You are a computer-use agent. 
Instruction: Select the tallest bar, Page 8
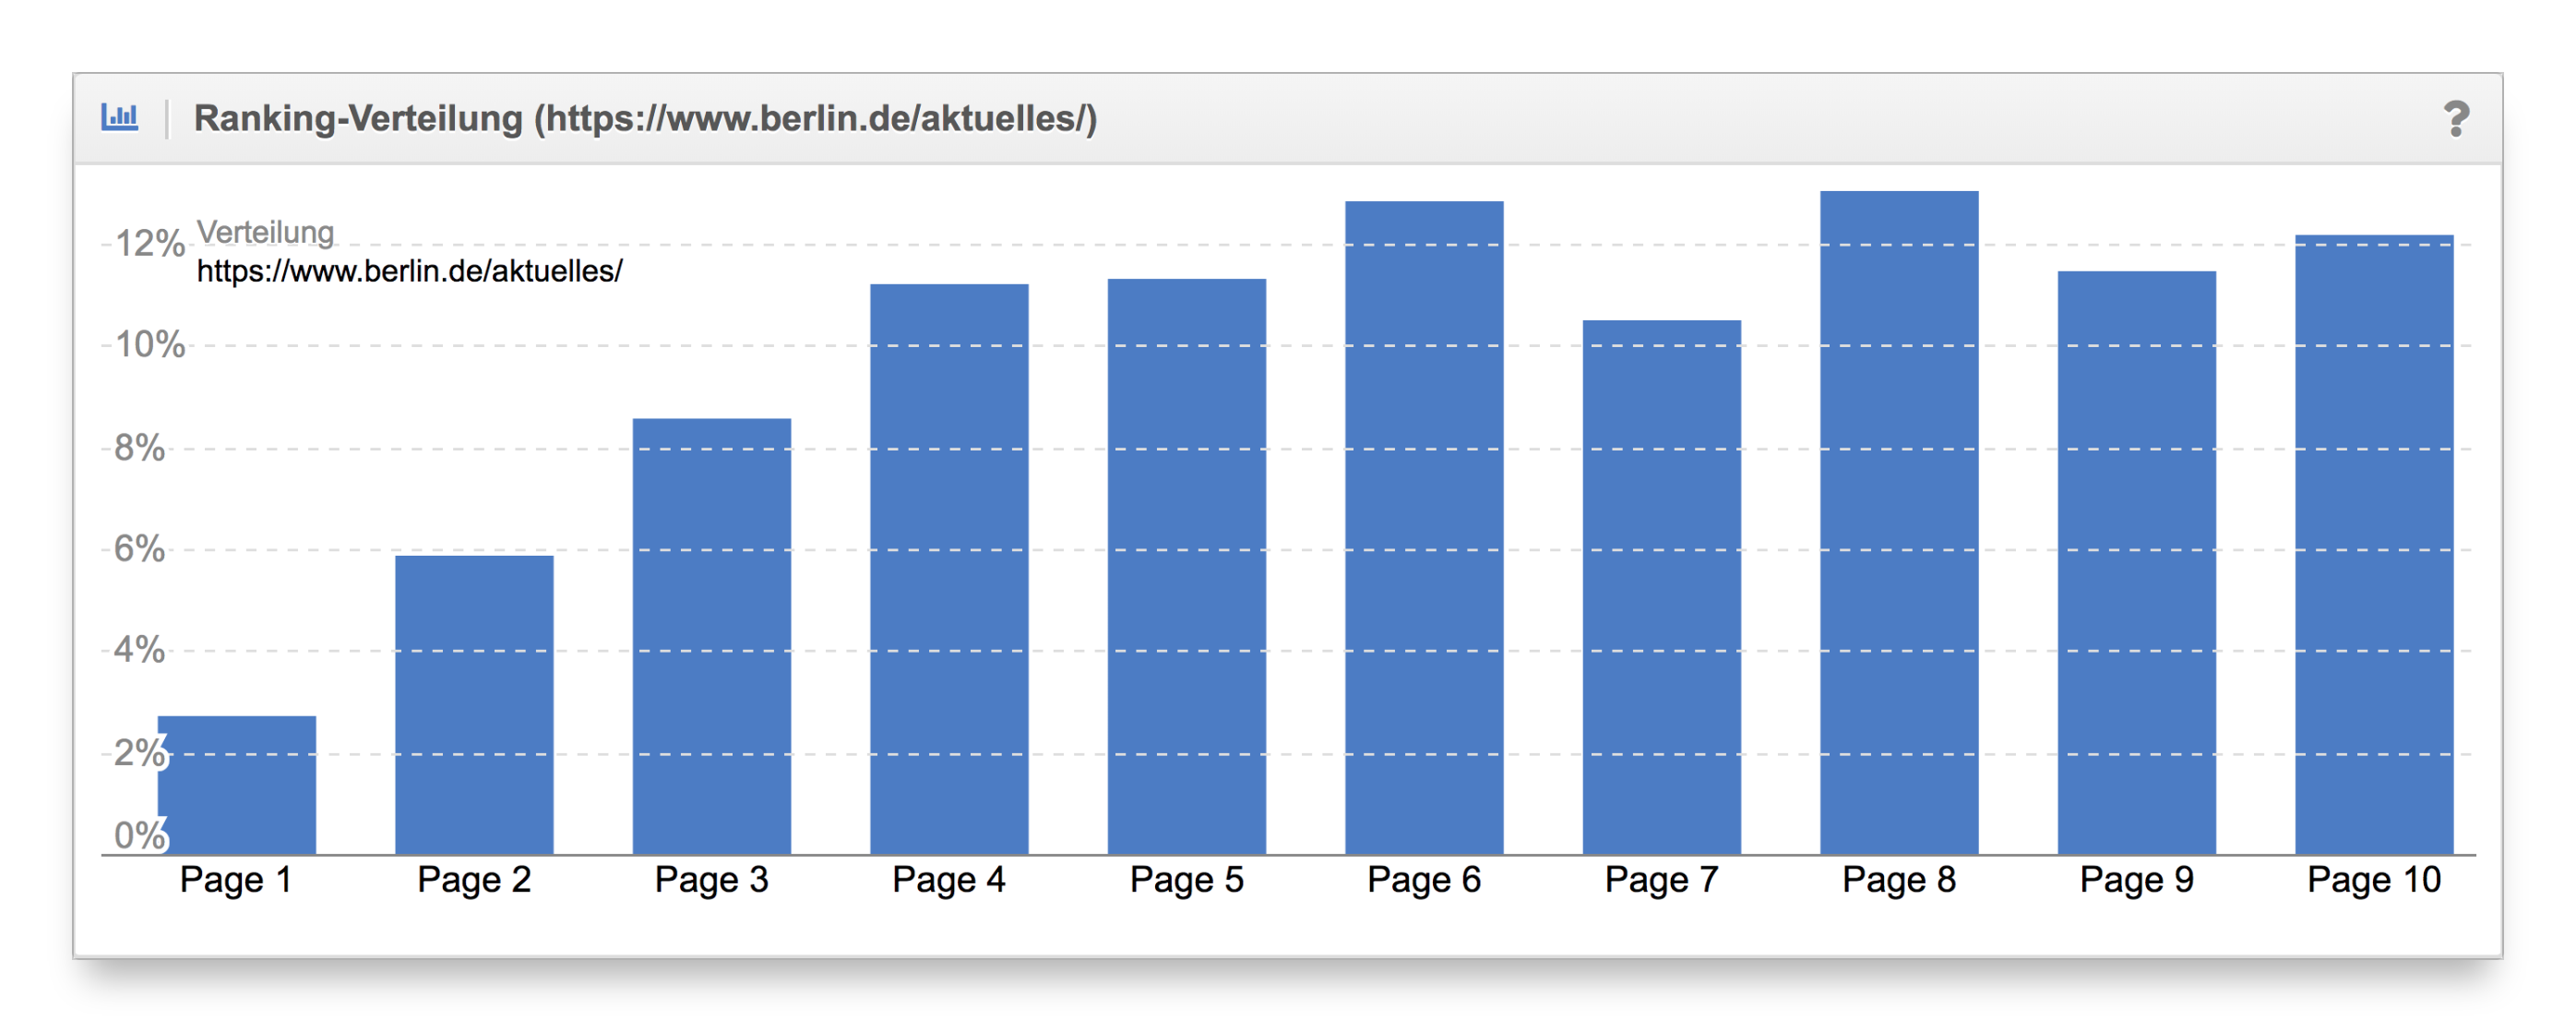pos(1899,522)
